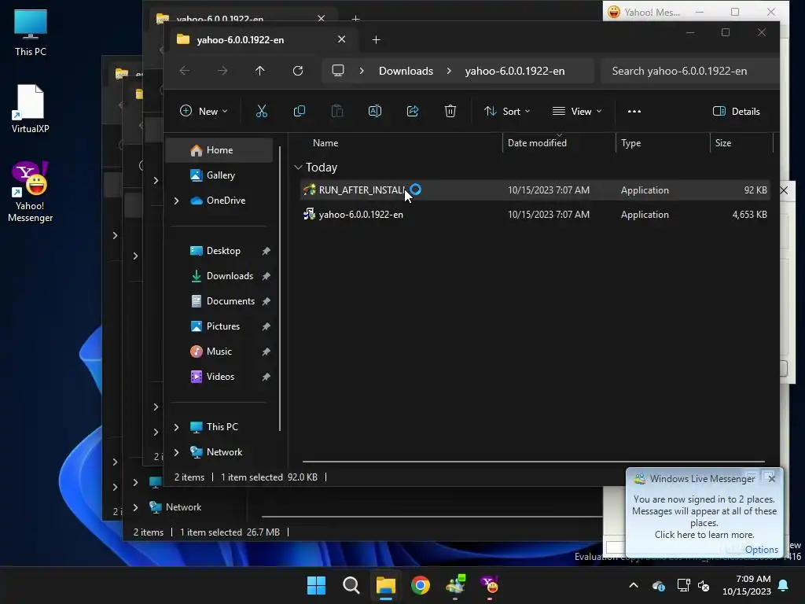Expand Network in navigation pane
The height and width of the screenshot is (604, 805).
(x=177, y=452)
